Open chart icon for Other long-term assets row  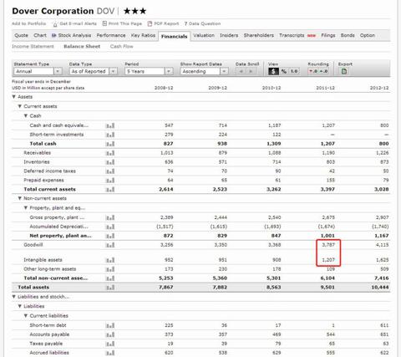pos(110,269)
